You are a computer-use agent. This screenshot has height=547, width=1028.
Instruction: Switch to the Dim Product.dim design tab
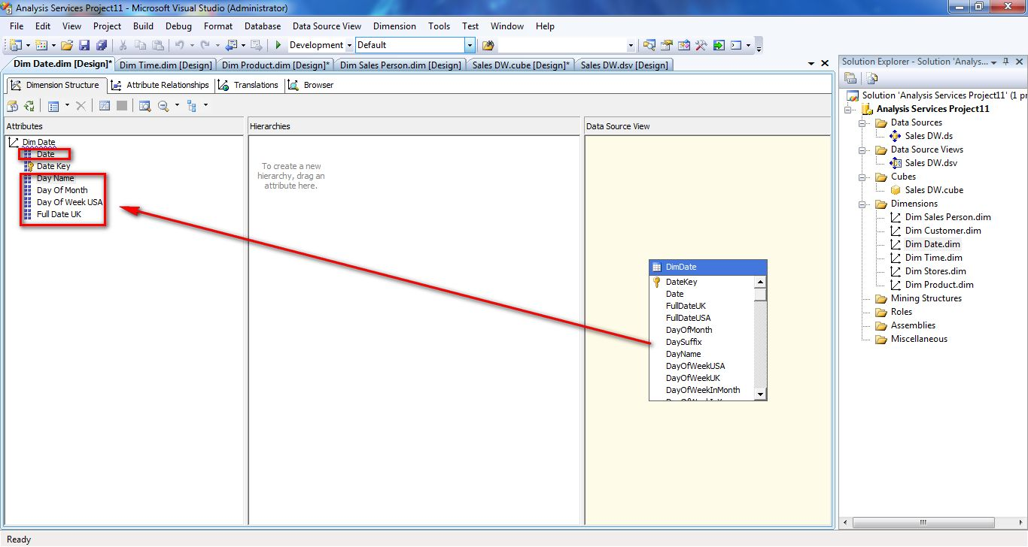275,65
